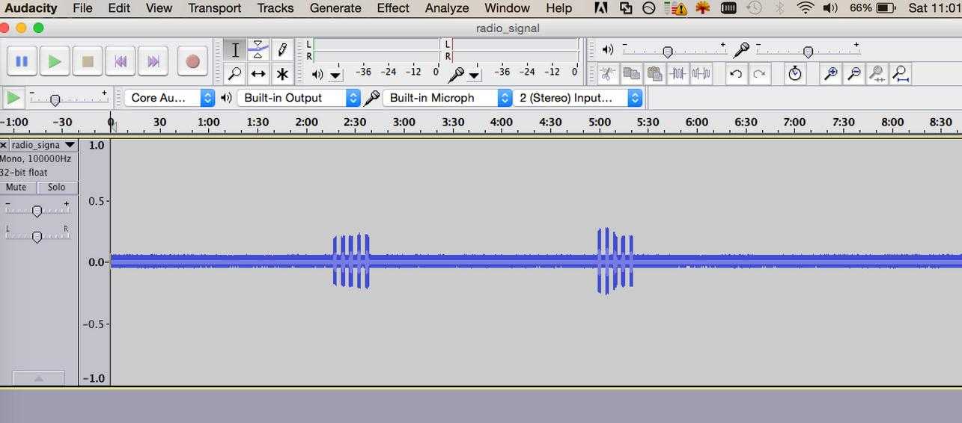This screenshot has height=423, width=962.
Task: Solo the radio_signal track
Action: 57,188
